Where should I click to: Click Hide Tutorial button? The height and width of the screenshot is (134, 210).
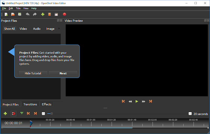click(x=33, y=73)
